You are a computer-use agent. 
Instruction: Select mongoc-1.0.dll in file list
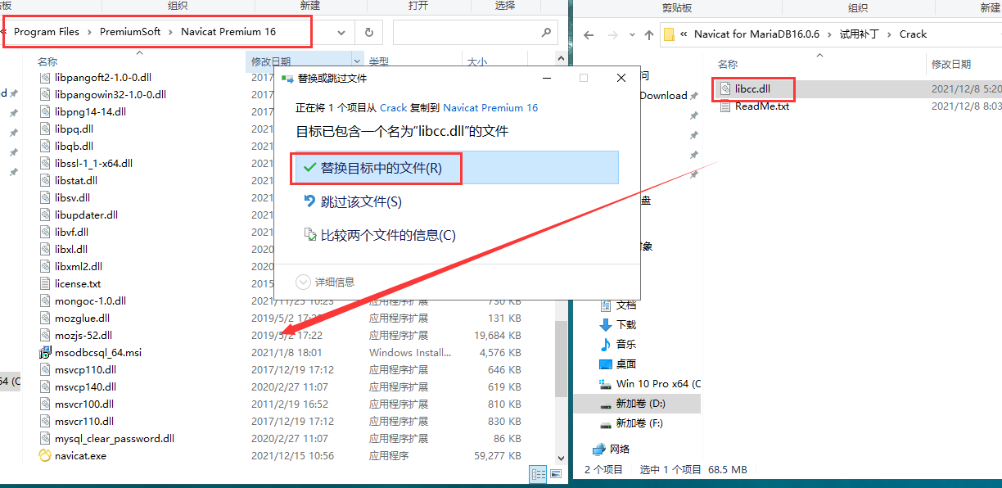(x=90, y=300)
